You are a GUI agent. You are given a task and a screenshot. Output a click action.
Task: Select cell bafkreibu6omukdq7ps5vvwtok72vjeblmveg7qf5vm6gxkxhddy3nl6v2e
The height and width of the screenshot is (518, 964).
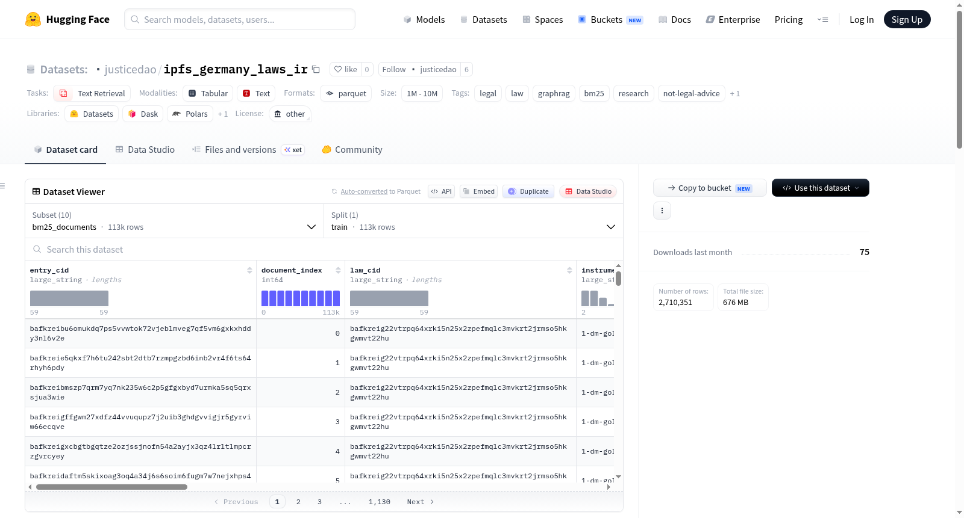coord(140,333)
